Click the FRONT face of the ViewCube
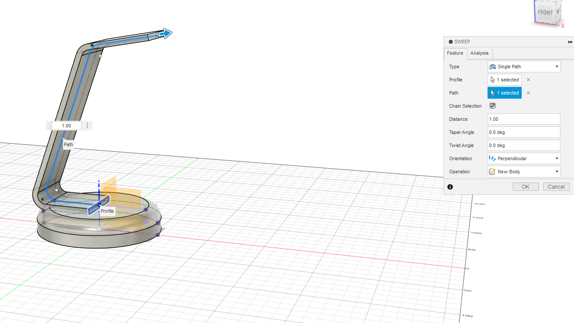The image size is (574, 323). (545, 12)
